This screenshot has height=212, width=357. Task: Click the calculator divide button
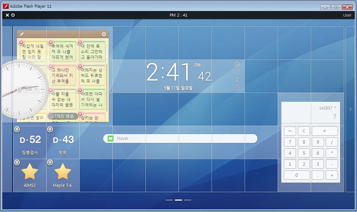coord(332,142)
